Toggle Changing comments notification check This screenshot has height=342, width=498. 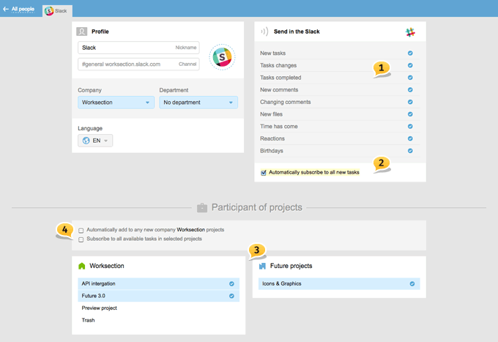[410, 102]
